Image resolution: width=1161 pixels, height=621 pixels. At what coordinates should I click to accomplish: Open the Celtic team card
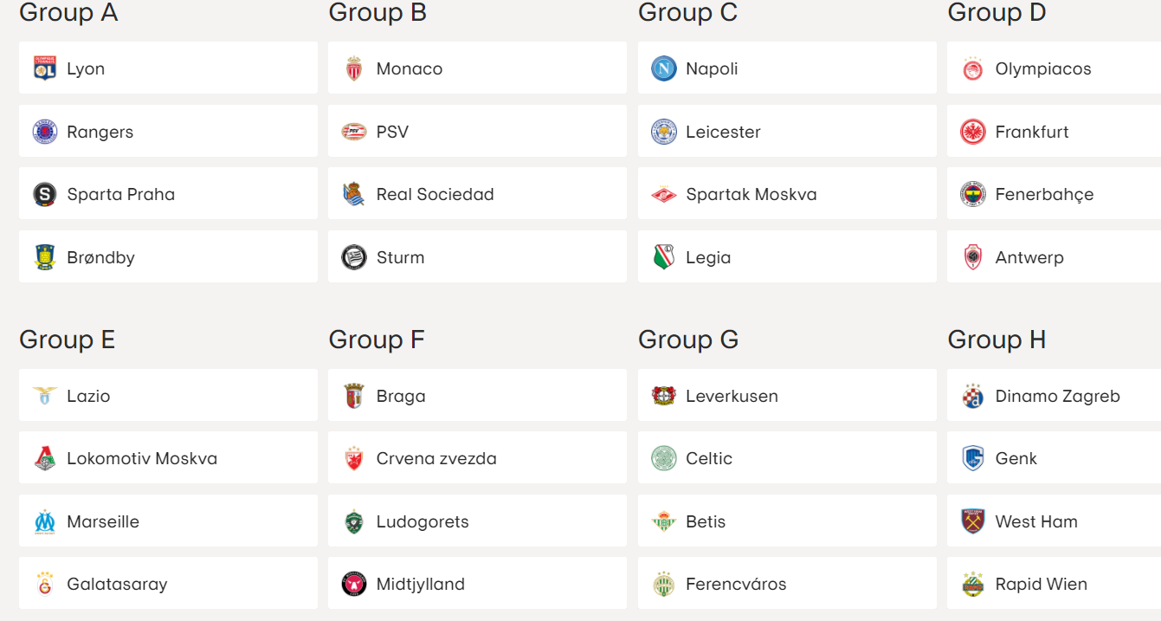tap(787, 457)
